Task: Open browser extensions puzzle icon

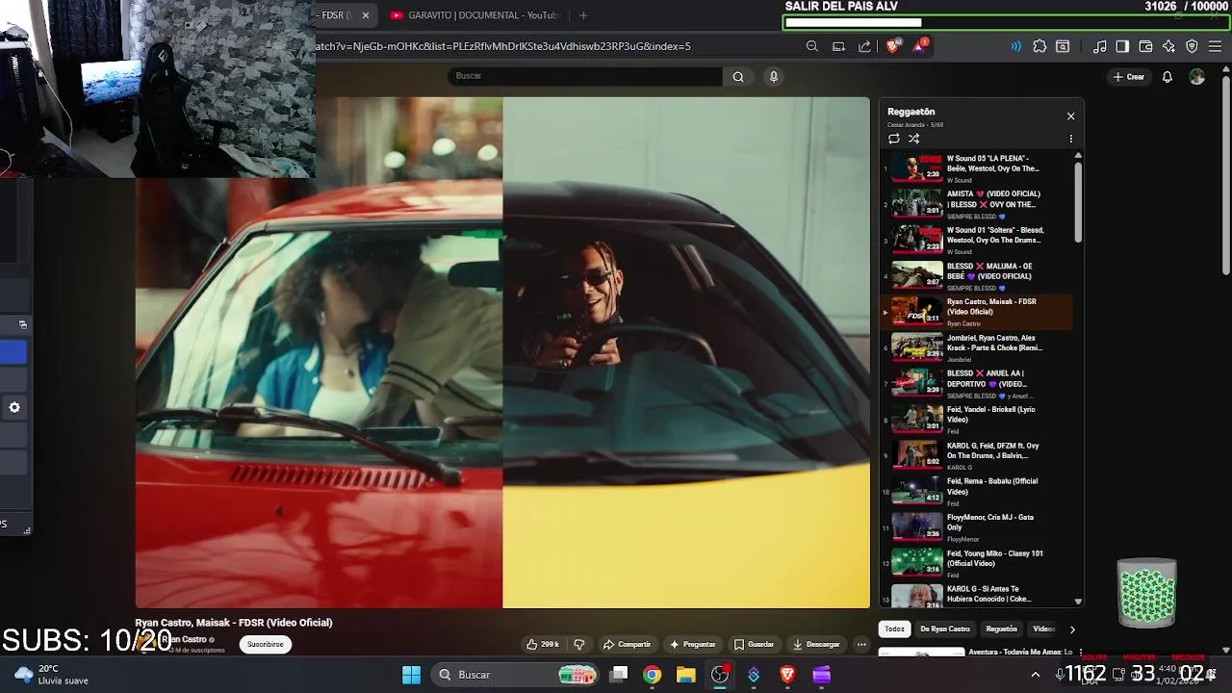Action: 1039,46
